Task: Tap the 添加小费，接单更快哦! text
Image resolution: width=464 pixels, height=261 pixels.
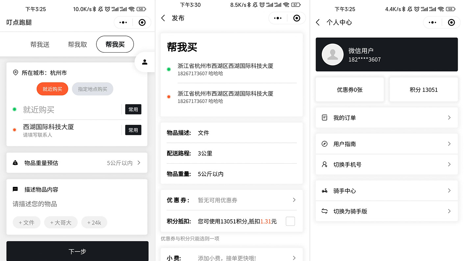Action: pyautogui.click(x=227, y=258)
